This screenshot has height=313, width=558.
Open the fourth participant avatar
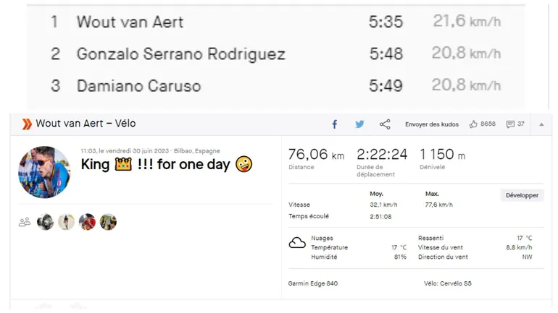point(108,222)
